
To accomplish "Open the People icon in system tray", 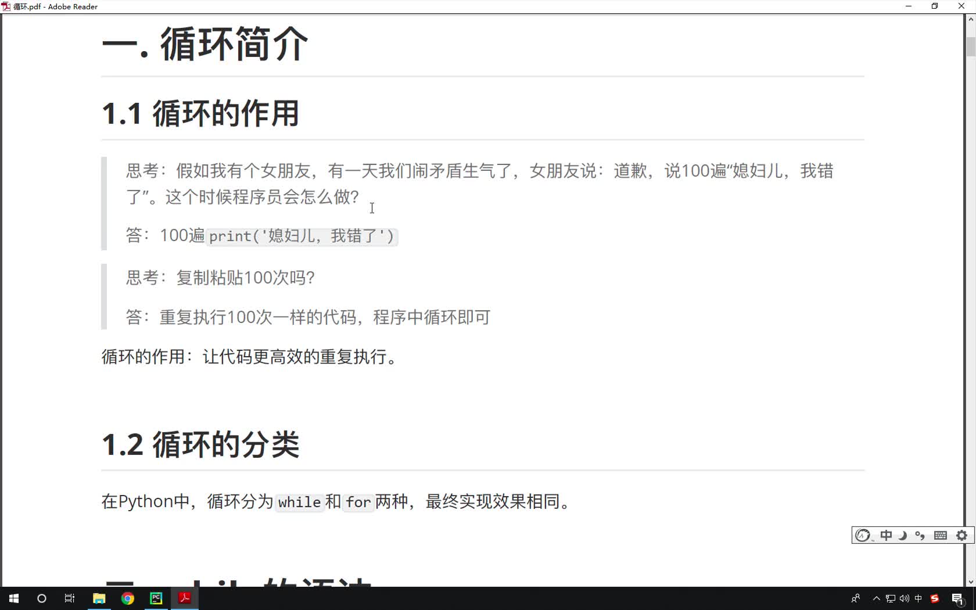I will [856, 598].
